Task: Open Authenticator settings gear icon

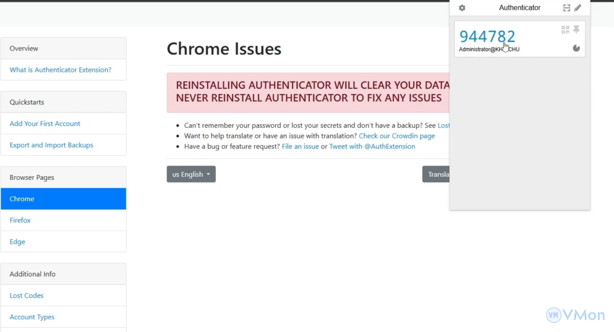Action: (462, 8)
